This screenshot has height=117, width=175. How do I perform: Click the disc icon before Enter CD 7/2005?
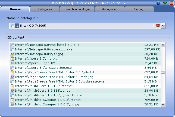point(12,26)
